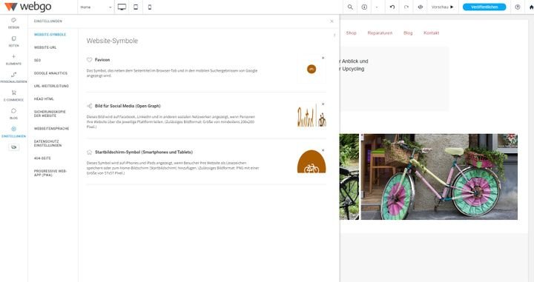
Task: Click the colorful pink bicycle photo
Action: (x=439, y=176)
